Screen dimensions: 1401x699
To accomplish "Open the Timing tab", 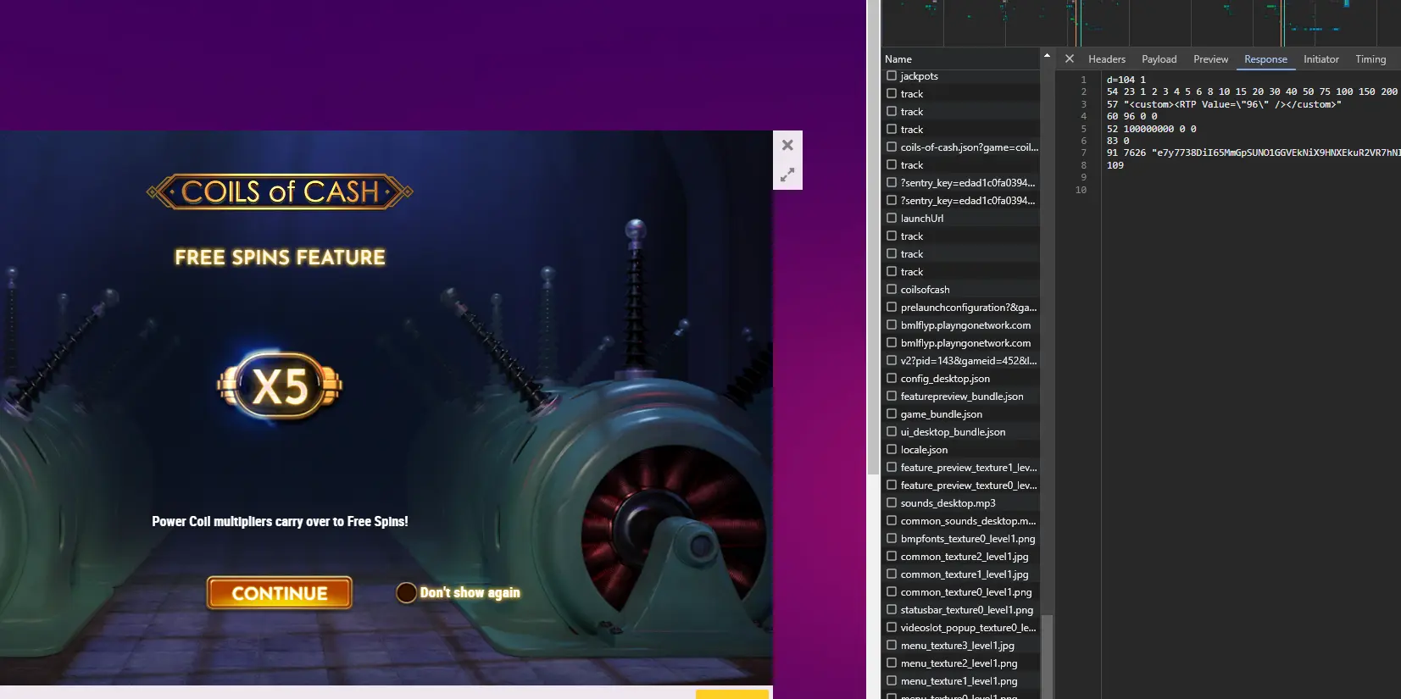I will (1370, 59).
